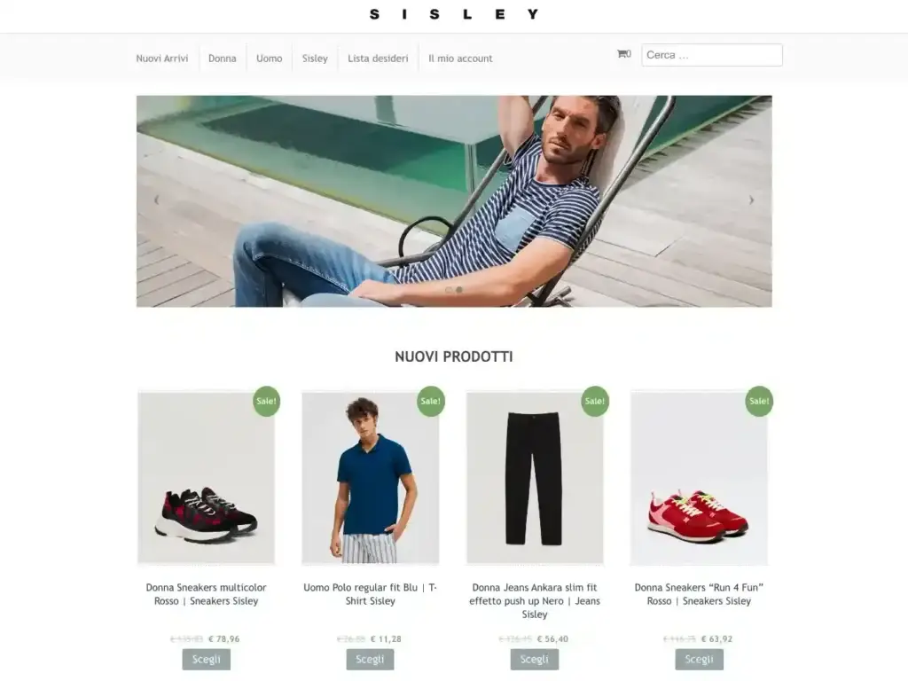Open the Sisley menu item

(x=315, y=59)
